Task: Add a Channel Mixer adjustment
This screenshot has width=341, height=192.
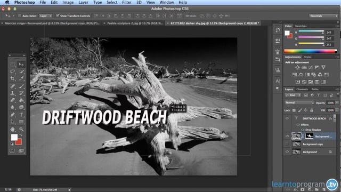Action: (320, 75)
